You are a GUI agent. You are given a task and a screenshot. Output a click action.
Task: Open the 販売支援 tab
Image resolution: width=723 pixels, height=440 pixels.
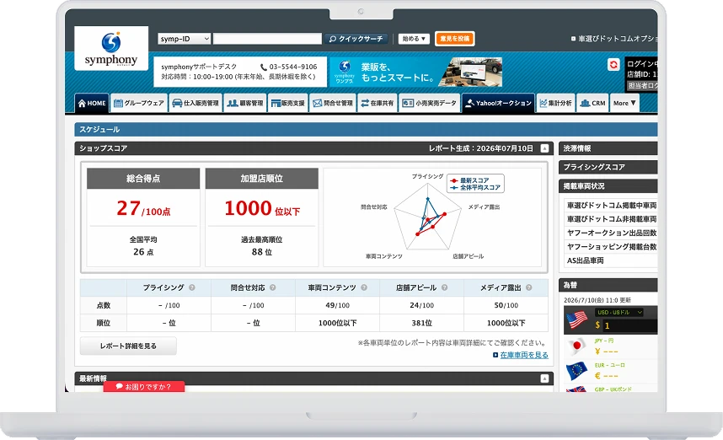pyautogui.click(x=287, y=104)
